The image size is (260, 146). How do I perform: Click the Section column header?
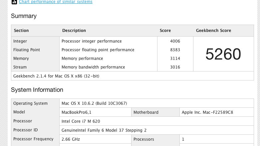click(x=21, y=31)
